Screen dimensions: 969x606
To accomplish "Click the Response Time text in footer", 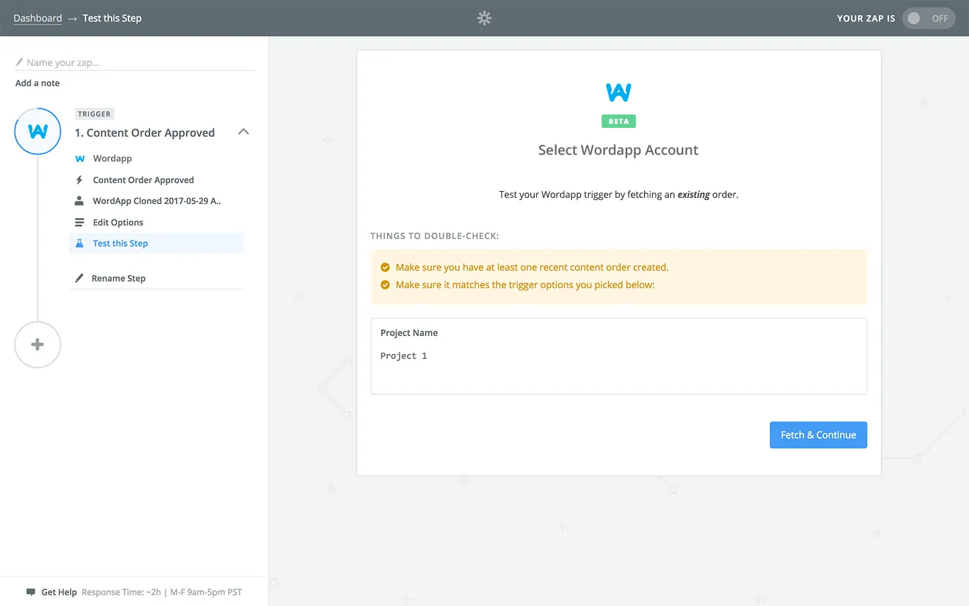I will [161, 593].
